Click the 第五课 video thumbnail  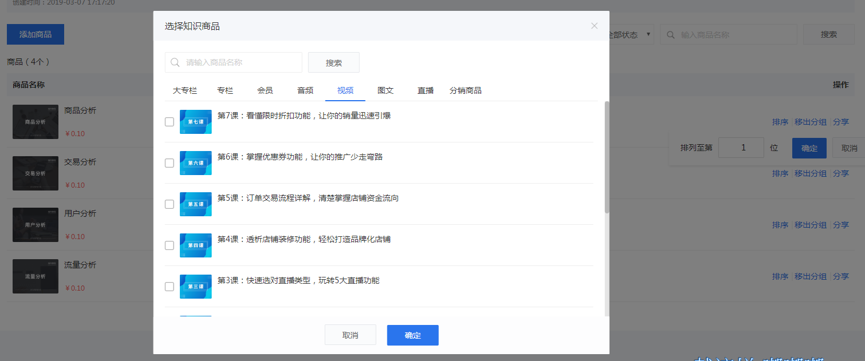pyautogui.click(x=195, y=204)
